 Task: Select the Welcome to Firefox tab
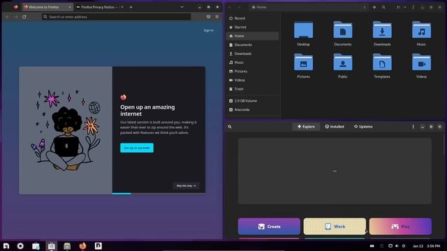[x=47, y=7]
